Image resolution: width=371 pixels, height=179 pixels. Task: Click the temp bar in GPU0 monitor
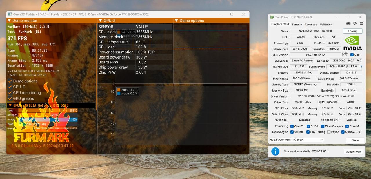point(48,110)
